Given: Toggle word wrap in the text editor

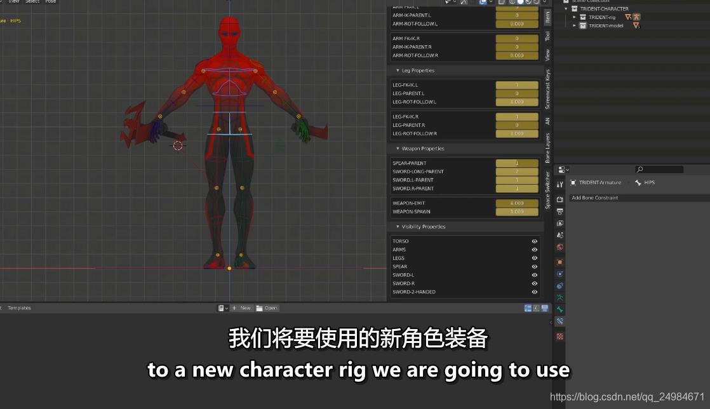Looking at the screenshot, I should click(x=536, y=308).
